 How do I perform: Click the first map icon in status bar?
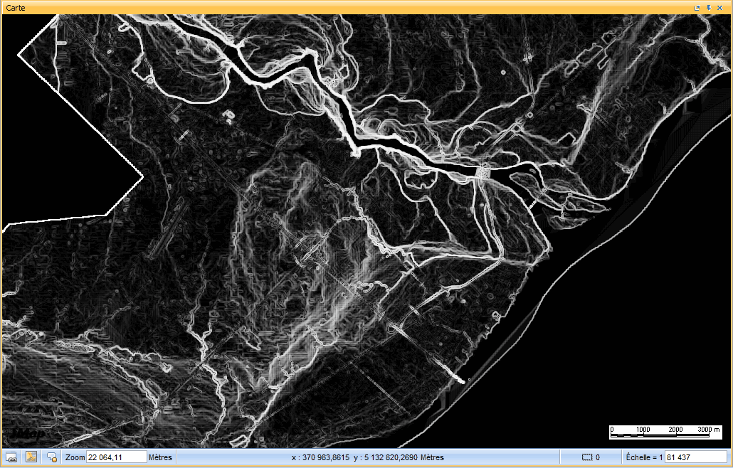coord(11,457)
